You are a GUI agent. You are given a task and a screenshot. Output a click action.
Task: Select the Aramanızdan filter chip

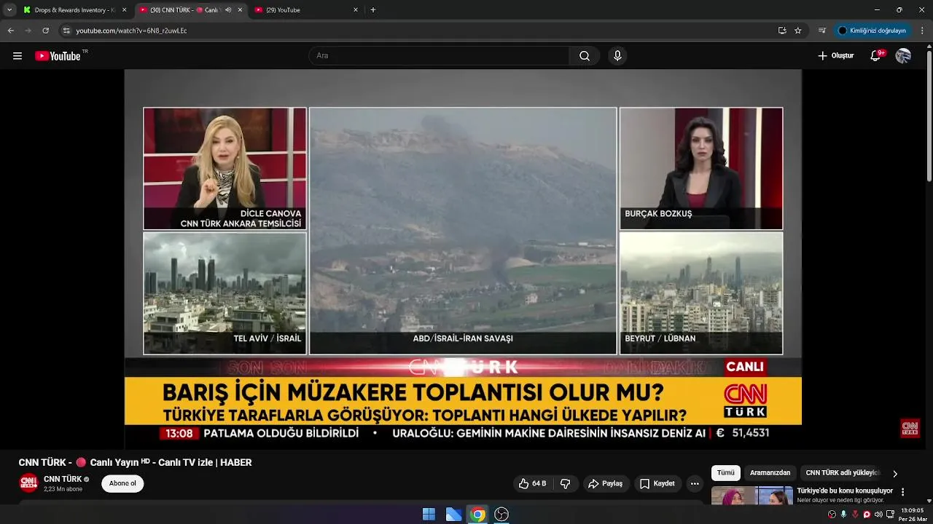[770, 473]
